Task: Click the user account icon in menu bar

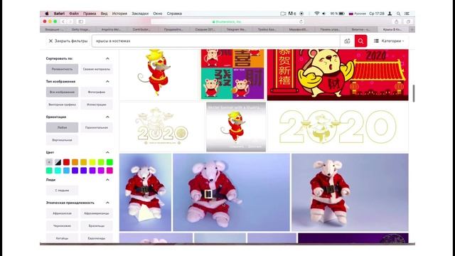Action: (x=390, y=14)
